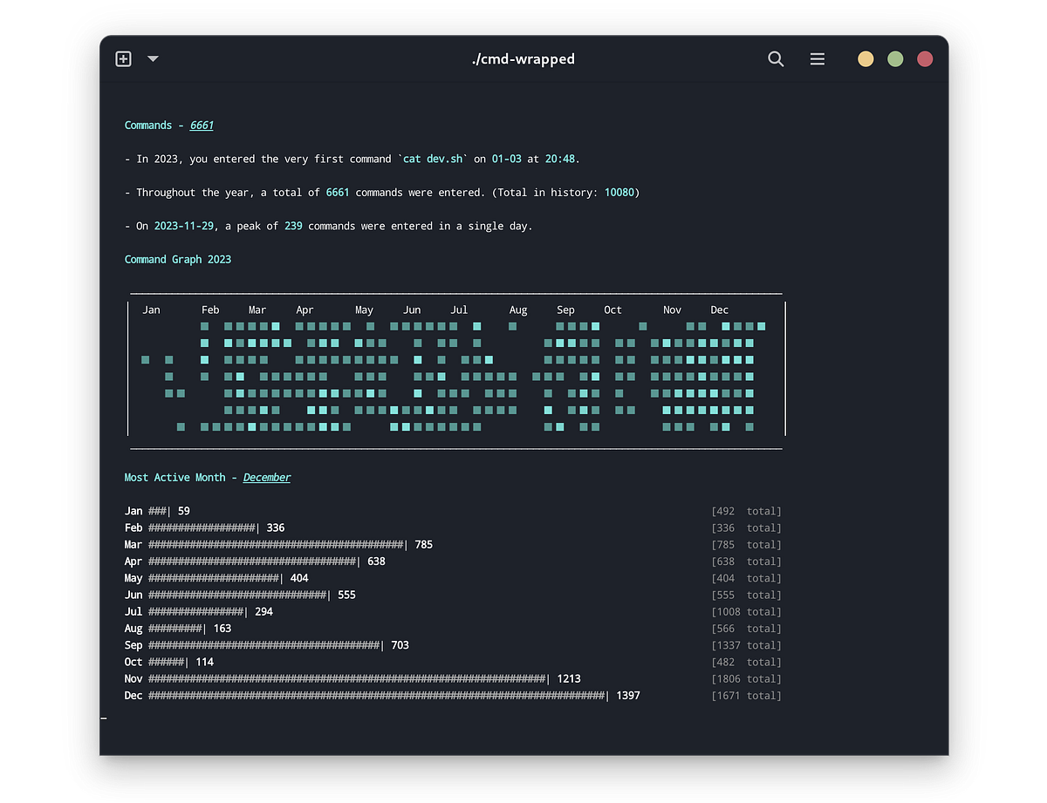
Task: Click the 239 peak commands value
Action: tap(293, 225)
